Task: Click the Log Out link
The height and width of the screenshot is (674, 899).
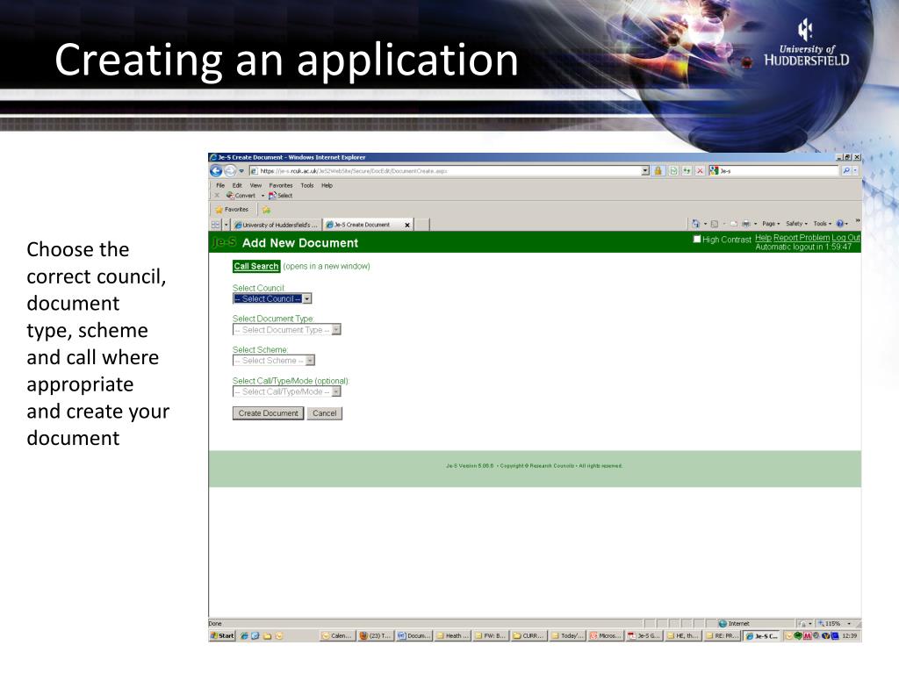Action: click(x=846, y=237)
